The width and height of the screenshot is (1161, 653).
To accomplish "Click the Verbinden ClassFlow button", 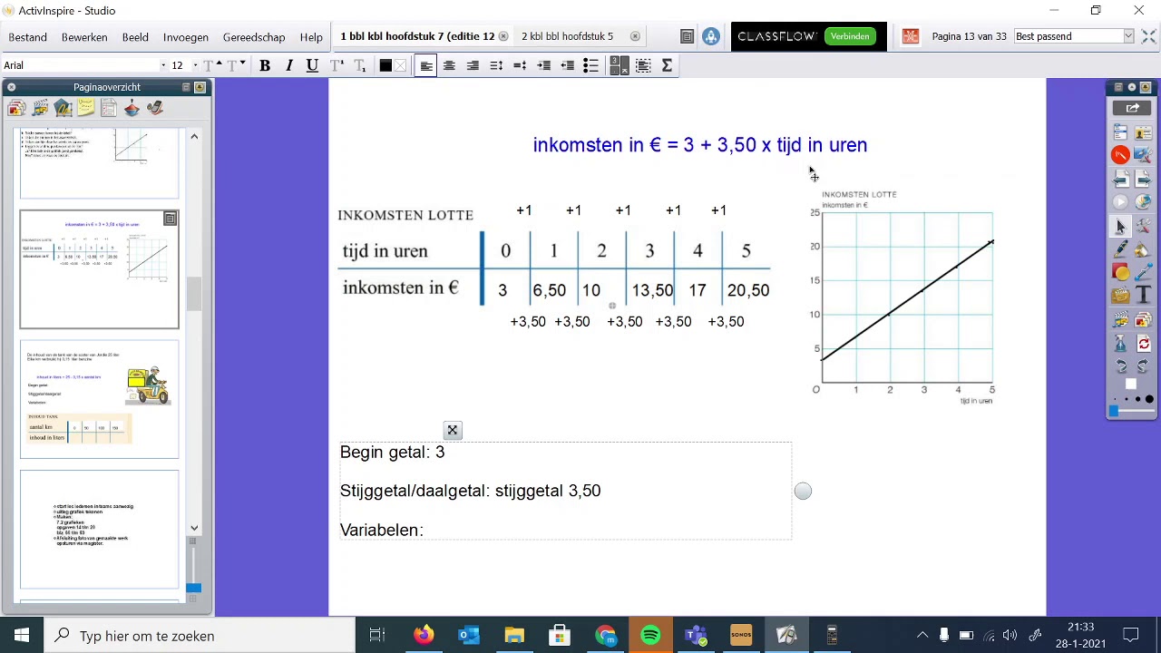I will click(x=850, y=36).
